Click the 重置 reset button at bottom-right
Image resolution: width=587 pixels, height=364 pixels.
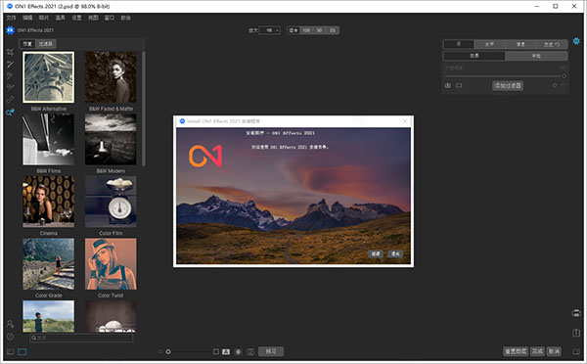[x=516, y=351]
